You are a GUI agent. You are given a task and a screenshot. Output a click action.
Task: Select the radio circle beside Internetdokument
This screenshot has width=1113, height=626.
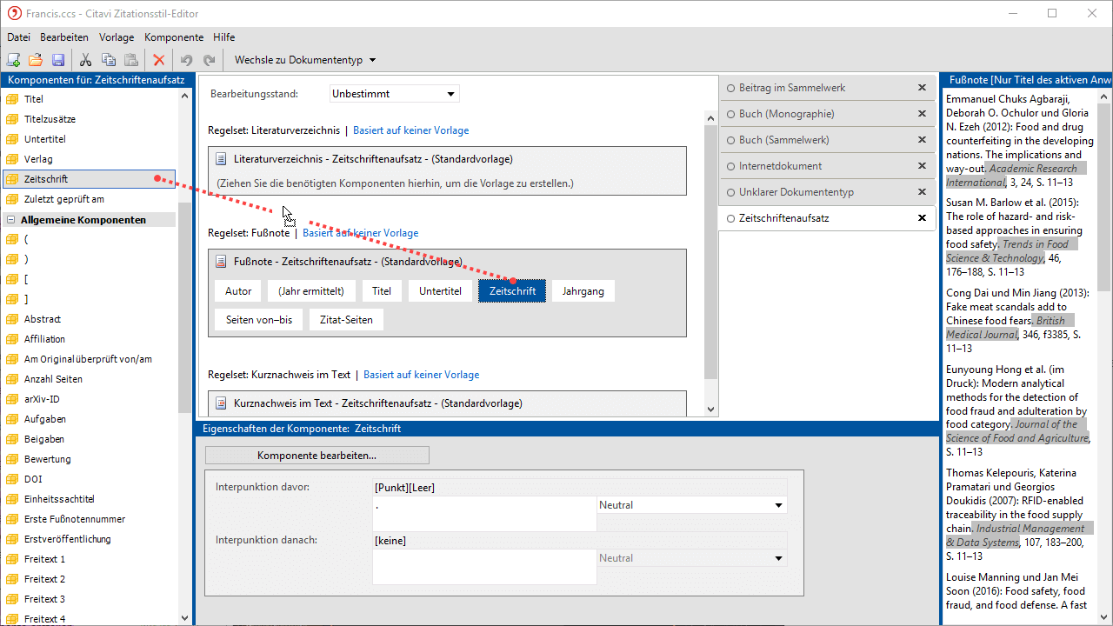730,166
